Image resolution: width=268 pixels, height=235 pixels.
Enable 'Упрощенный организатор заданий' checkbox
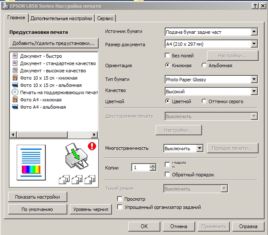(x=120, y=207)
